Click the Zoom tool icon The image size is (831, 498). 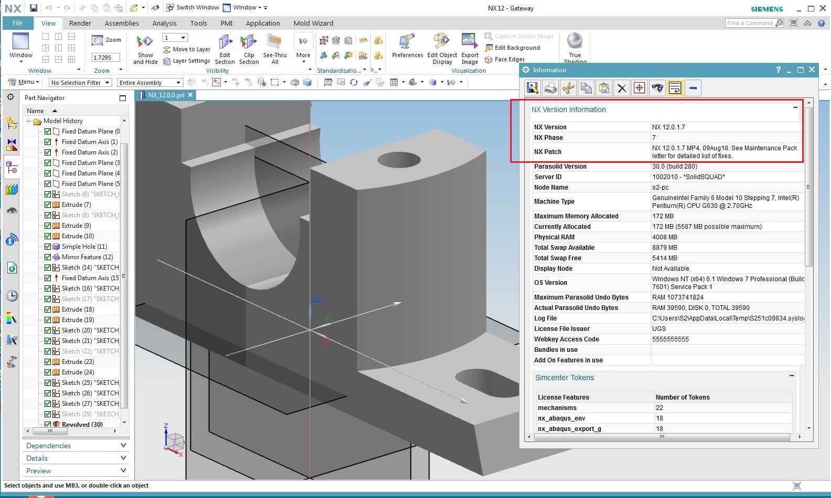[x=97, y=40]
